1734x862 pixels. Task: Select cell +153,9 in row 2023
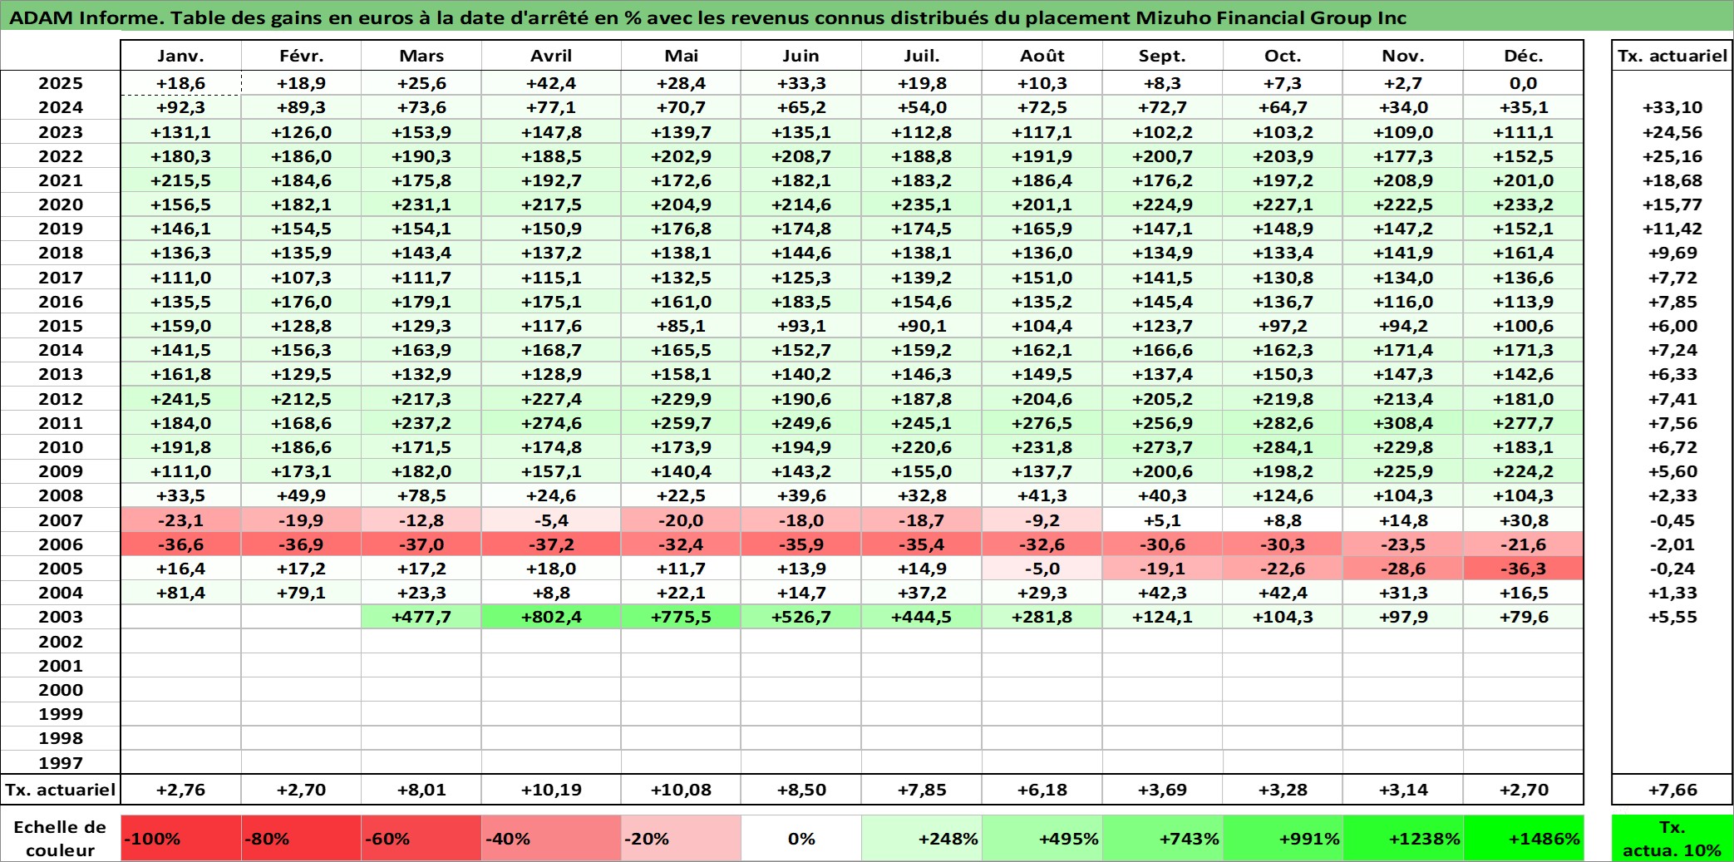tap(421, 132)
